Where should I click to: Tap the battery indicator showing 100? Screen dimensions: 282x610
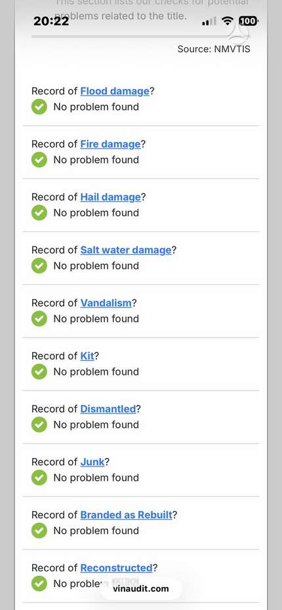pyautogui.click(x=248, y=21)
